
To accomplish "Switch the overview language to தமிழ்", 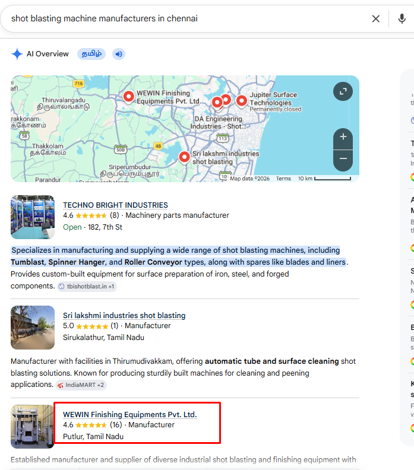I will coord(91,54).
